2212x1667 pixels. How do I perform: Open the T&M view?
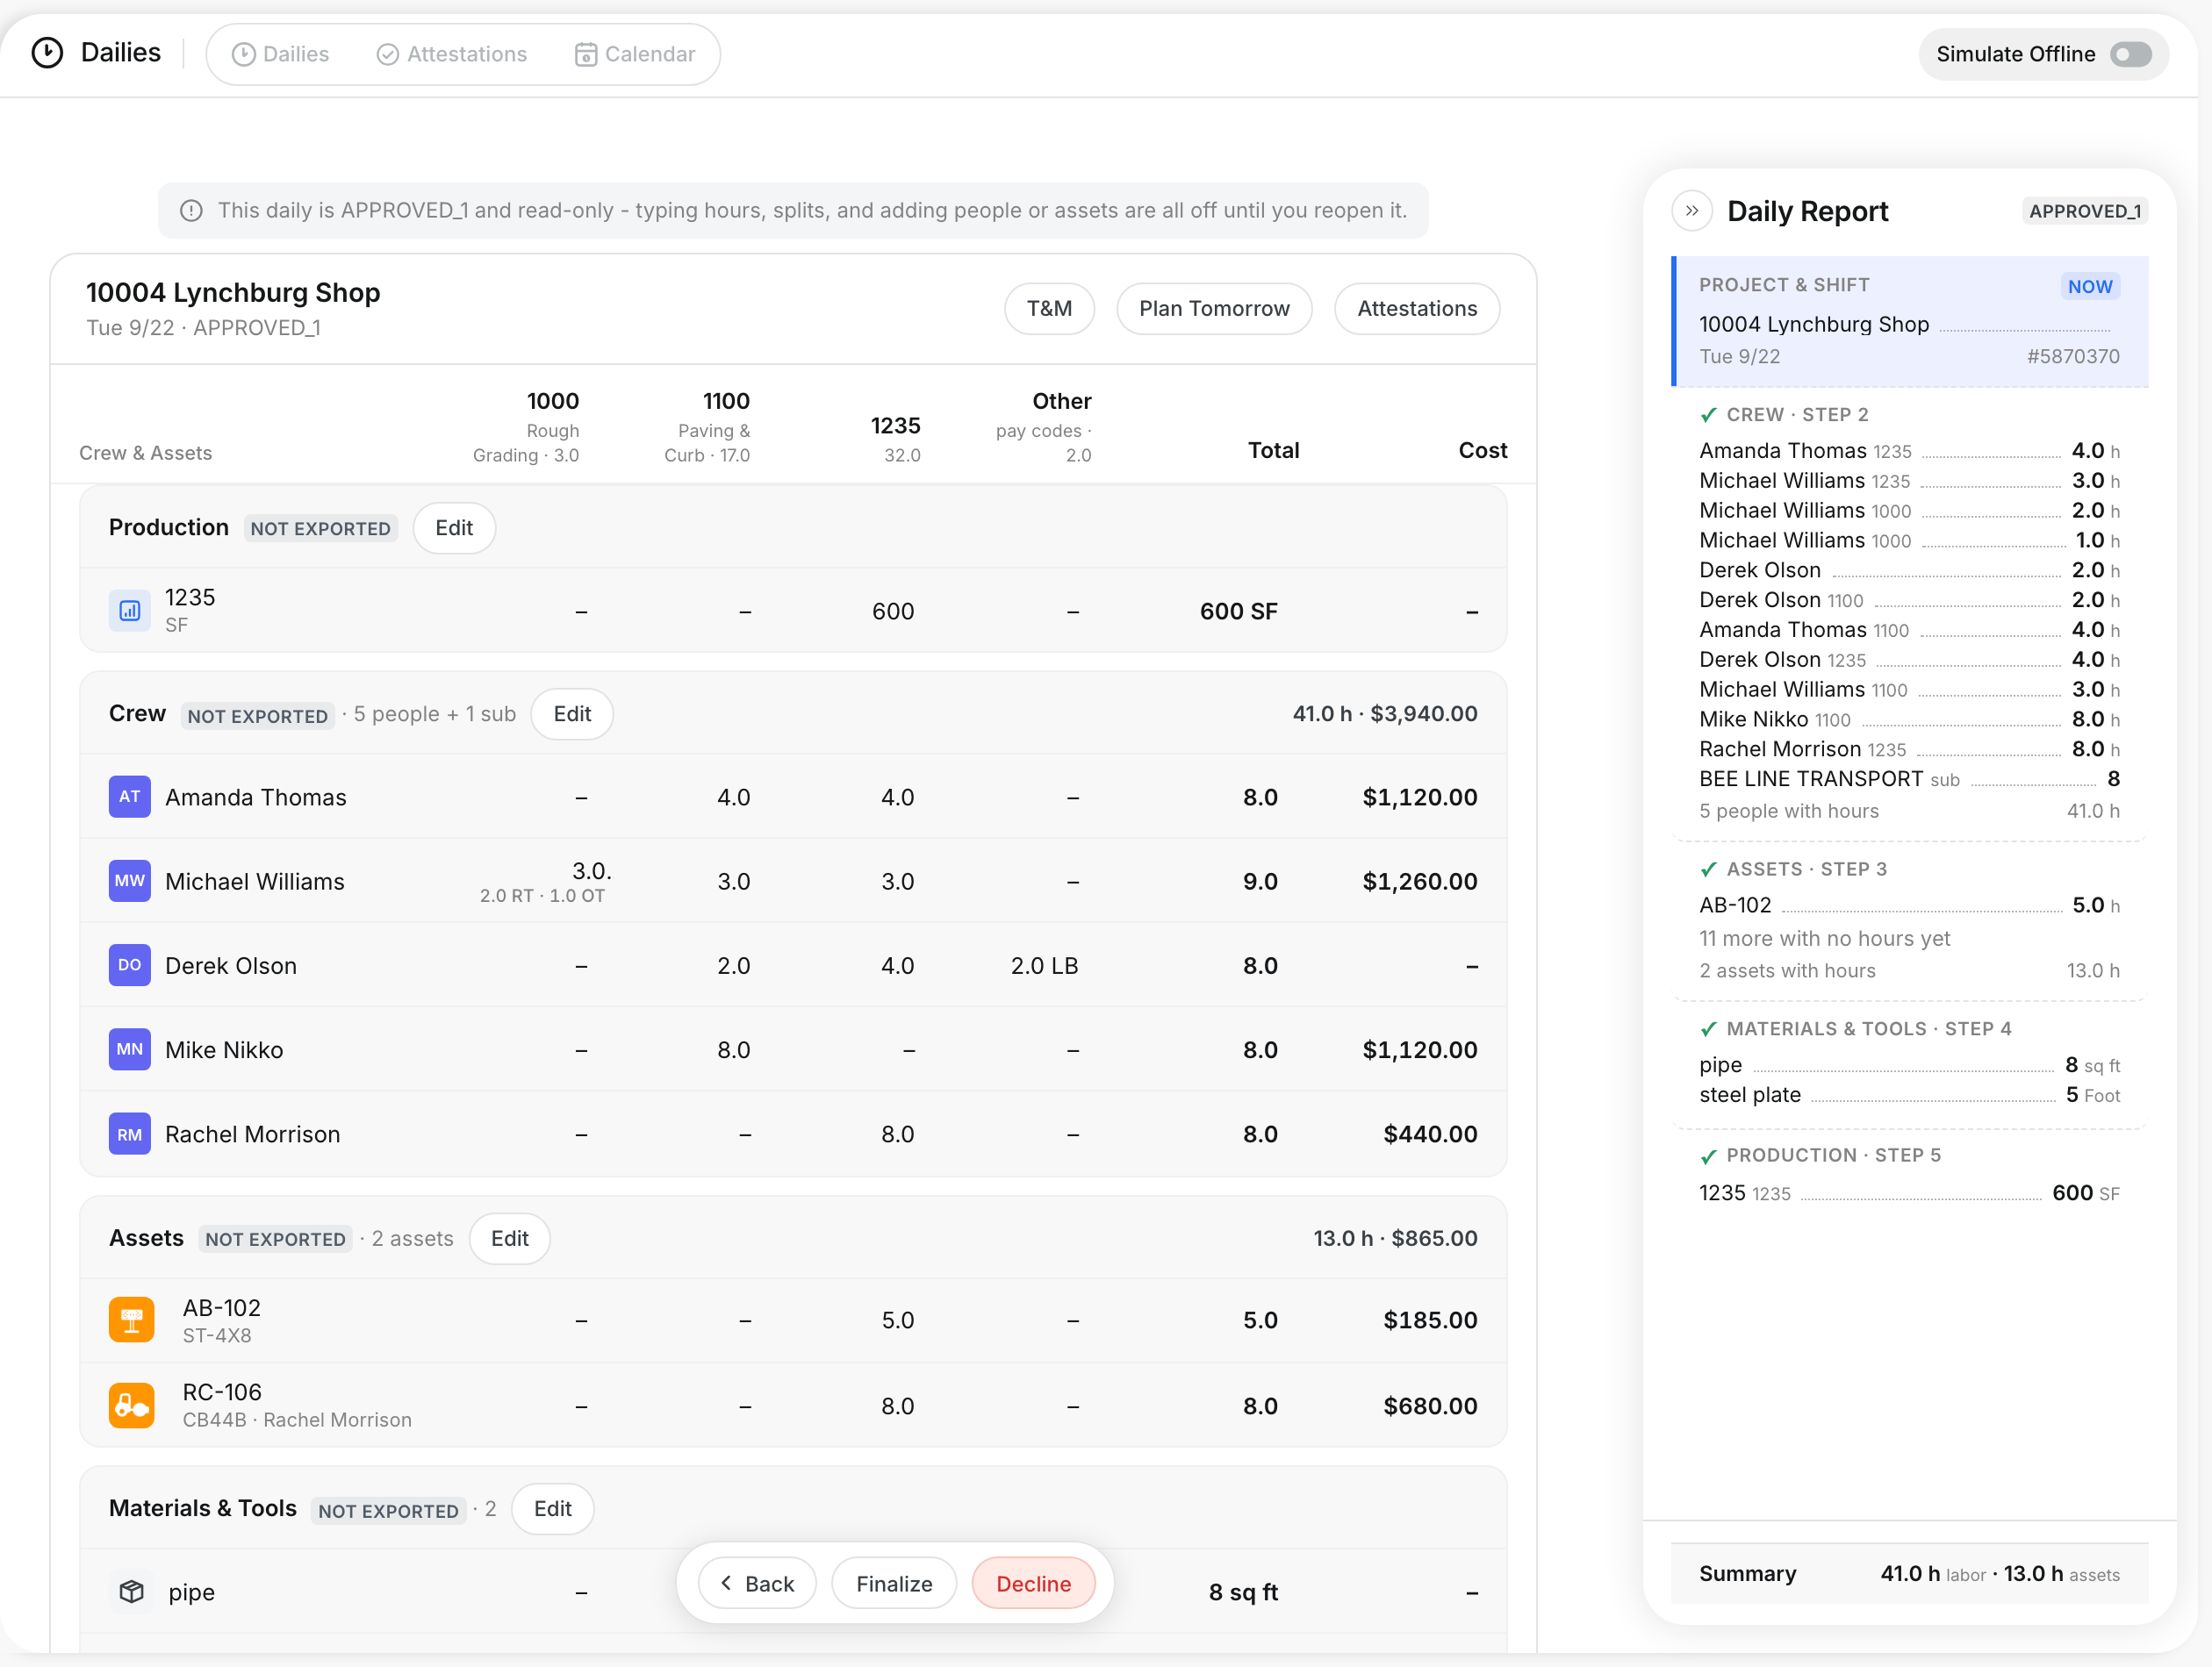[x=1049, y=309]
